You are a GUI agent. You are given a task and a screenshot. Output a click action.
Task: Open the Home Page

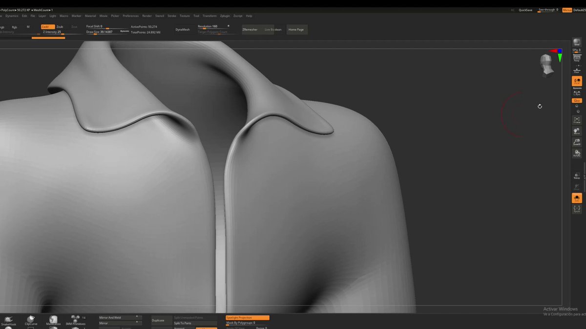(x=296, y=30)
